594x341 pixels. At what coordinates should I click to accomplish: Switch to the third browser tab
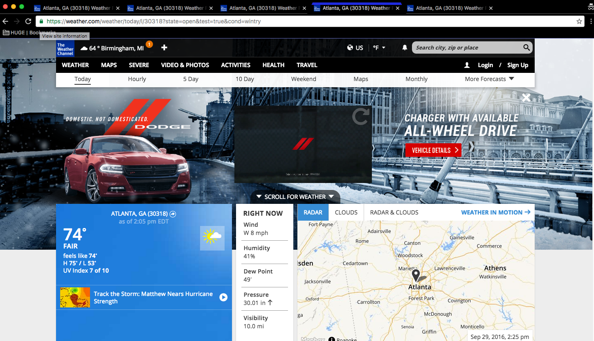tap(263, 8)
